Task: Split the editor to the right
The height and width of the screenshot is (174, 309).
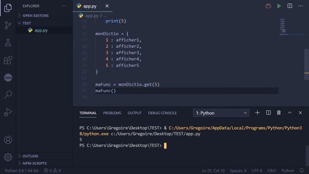Action: click(x=290, y=6)
